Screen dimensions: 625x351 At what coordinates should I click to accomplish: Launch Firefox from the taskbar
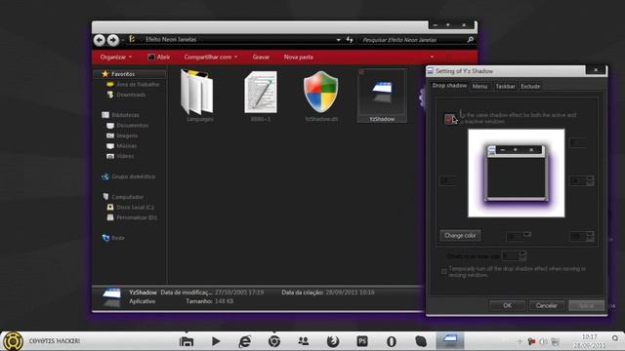333,341
